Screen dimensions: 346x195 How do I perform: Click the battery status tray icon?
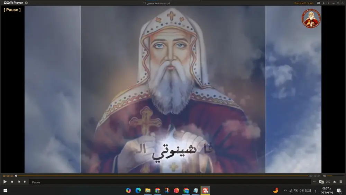pyautogui.click(x=296, y=190)
